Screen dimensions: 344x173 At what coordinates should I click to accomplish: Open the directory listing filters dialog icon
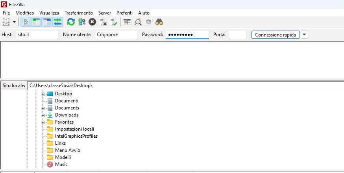click(127, 22)
